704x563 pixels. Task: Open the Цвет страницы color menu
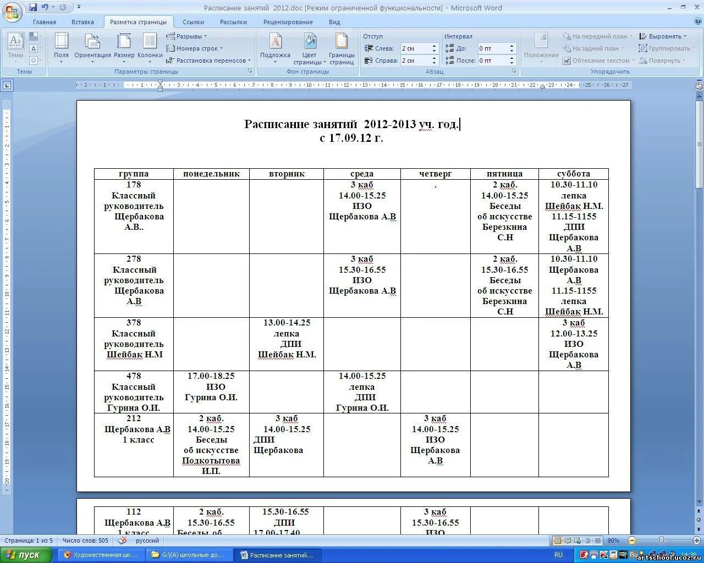(310, 48)
